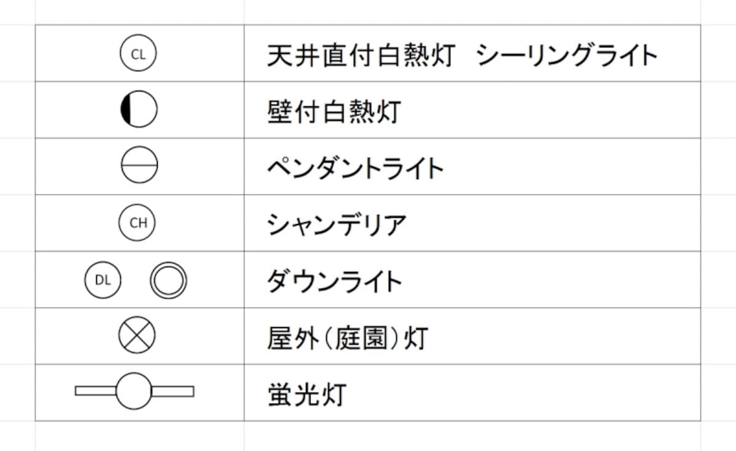This screenshot has height=451, width=736.
Task: Click the crossed-circle outdoor light symbol
Action: point(137,336)
